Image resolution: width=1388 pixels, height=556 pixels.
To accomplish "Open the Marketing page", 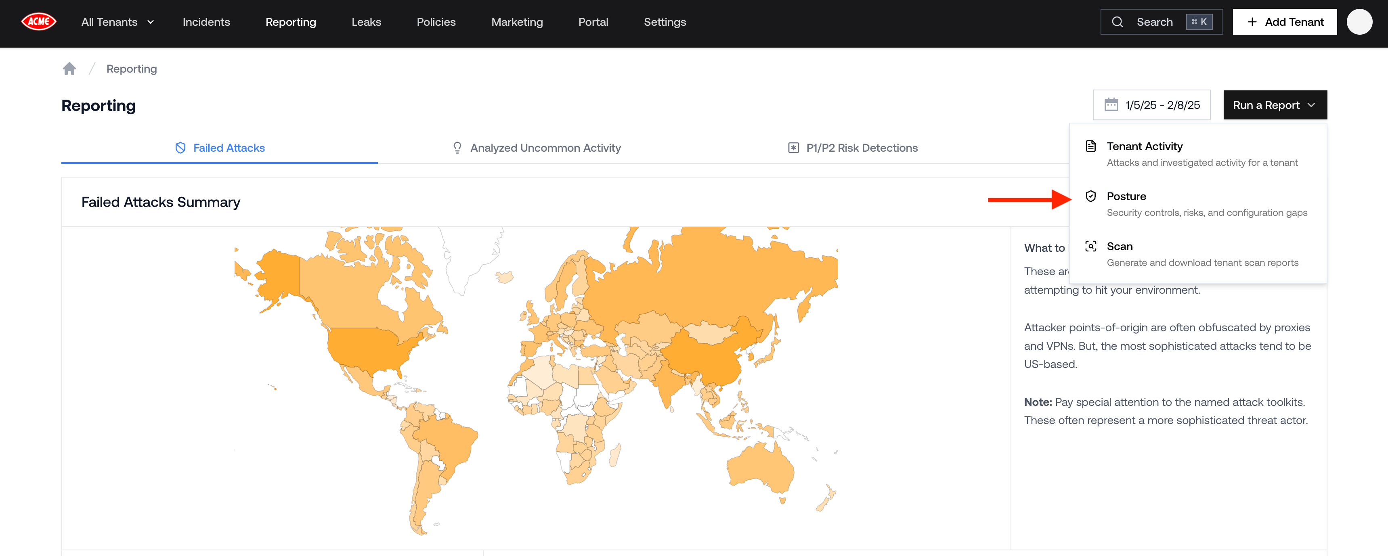I will click(517, 22).
